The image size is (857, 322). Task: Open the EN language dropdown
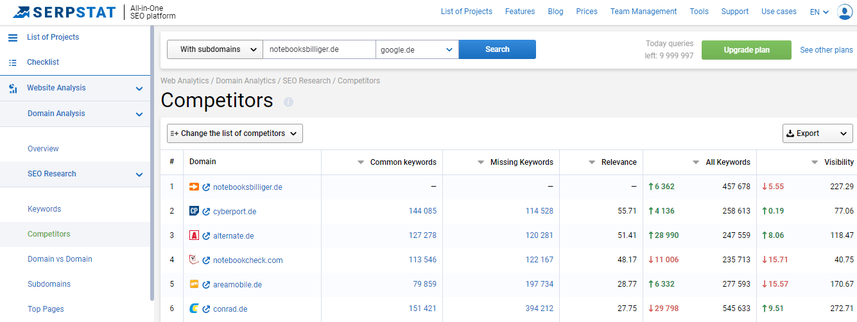tap(819, 12)
